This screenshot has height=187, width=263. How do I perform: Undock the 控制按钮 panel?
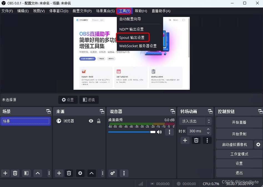pyautogui.click(x=260, y=111)
